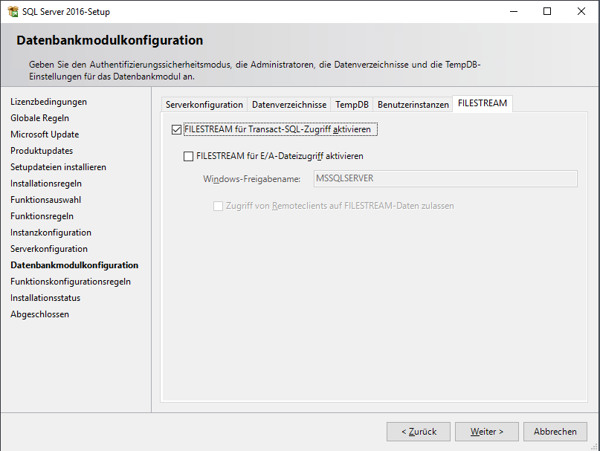
Task: Open the Datenverzeichnisse tab
Action: 288,105
